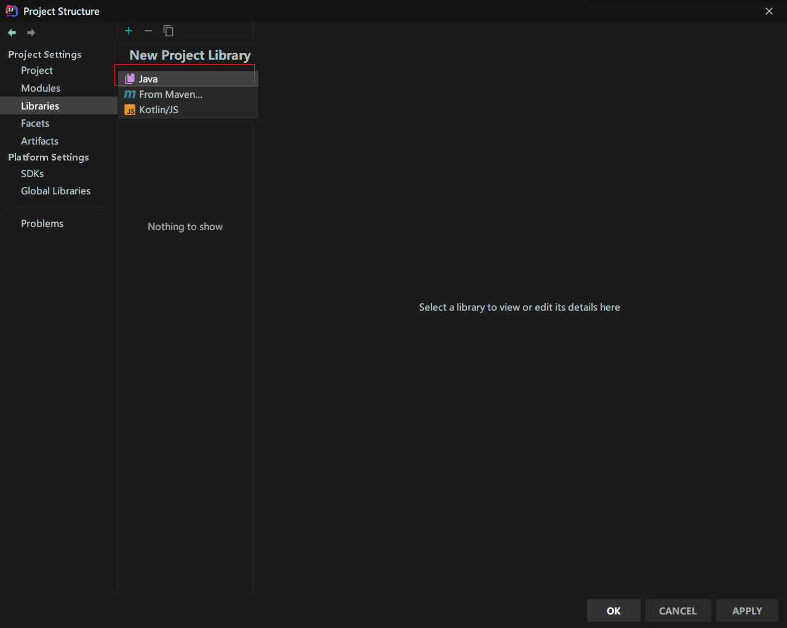787x628 pixels.
Task: Click the JS icon beside Kotlin/JS
Action: [x=130, y=109]
